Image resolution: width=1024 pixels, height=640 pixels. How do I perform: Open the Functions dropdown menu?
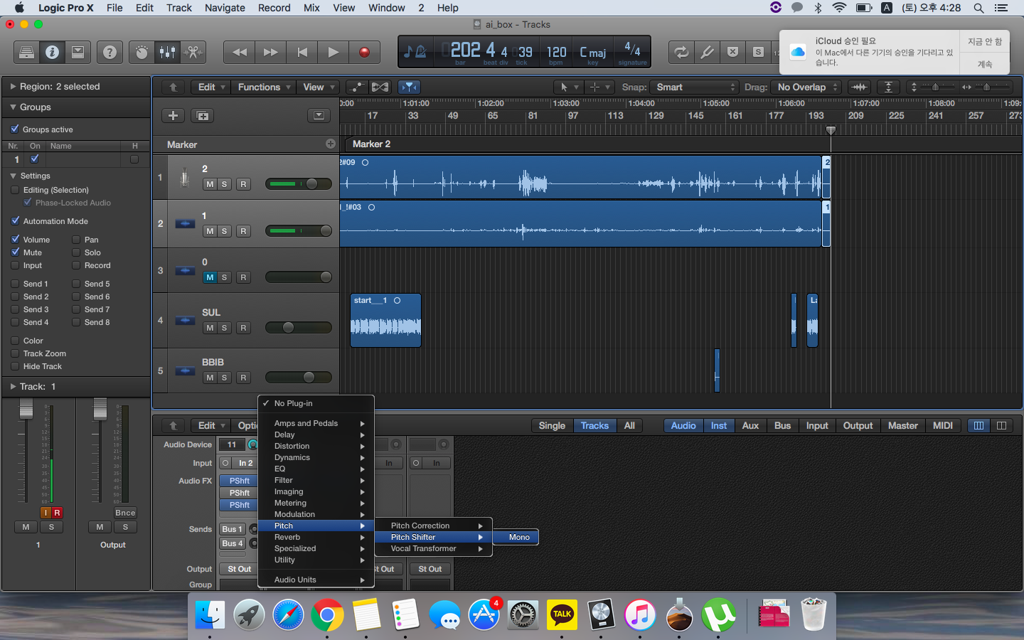264,87
